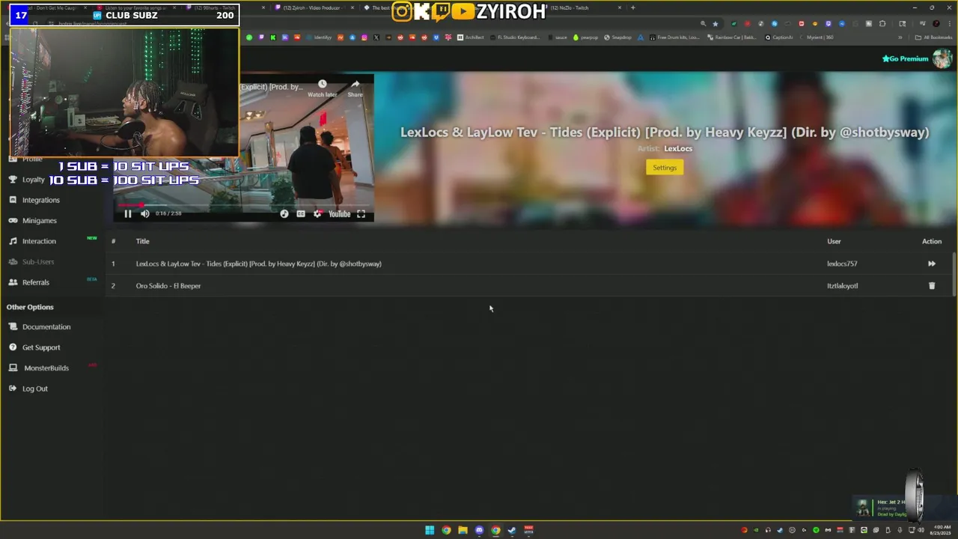Click the page vertical scrollbar
The image size is (958, 539).
coord(954,273)
